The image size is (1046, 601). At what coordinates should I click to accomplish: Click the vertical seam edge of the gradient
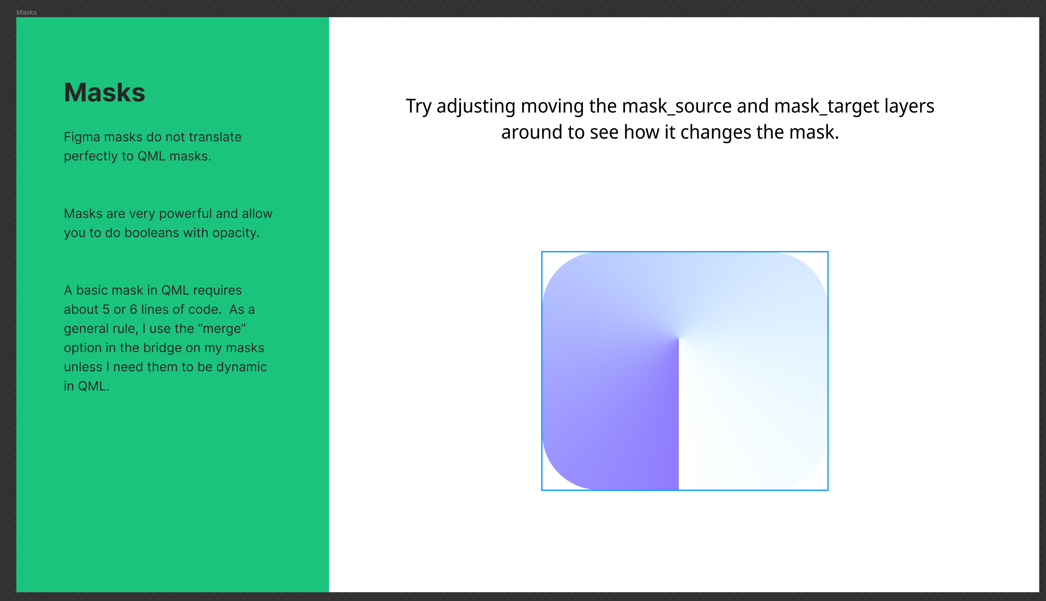coord(679,413)
